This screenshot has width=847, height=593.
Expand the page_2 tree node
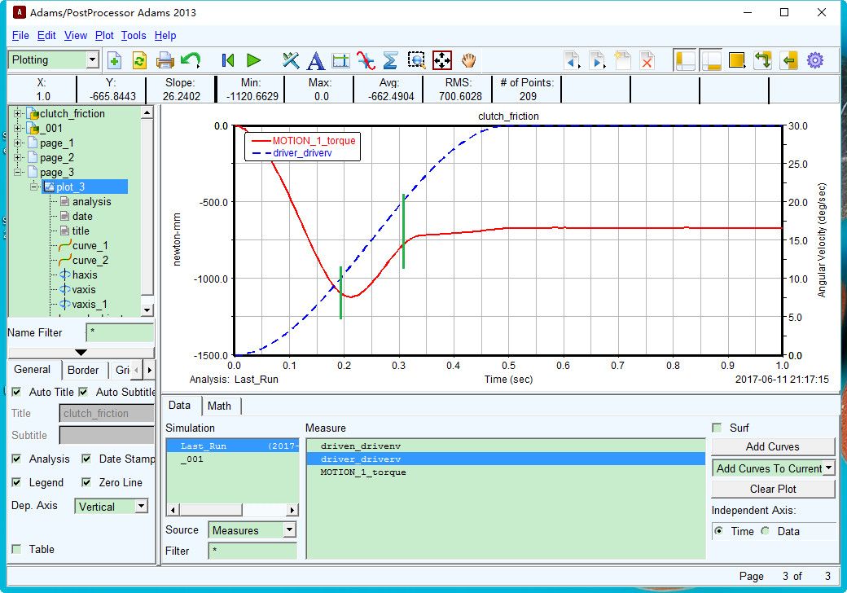coord(18,157)
